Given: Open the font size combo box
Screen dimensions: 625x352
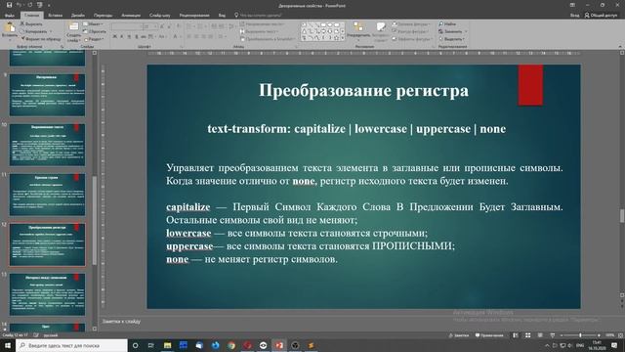Looking at the screenshot, I should pyautogui.click(x=149, y=26).
